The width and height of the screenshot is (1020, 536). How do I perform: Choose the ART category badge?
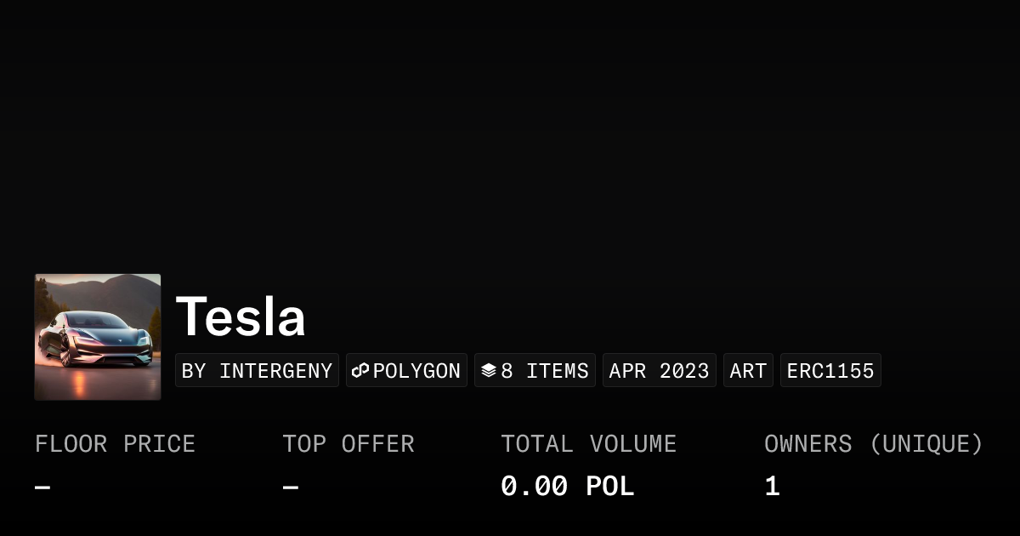click(x=748, y=371)
